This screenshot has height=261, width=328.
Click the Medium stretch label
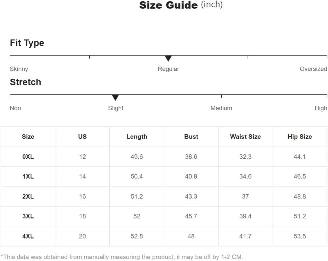[221, 108]
